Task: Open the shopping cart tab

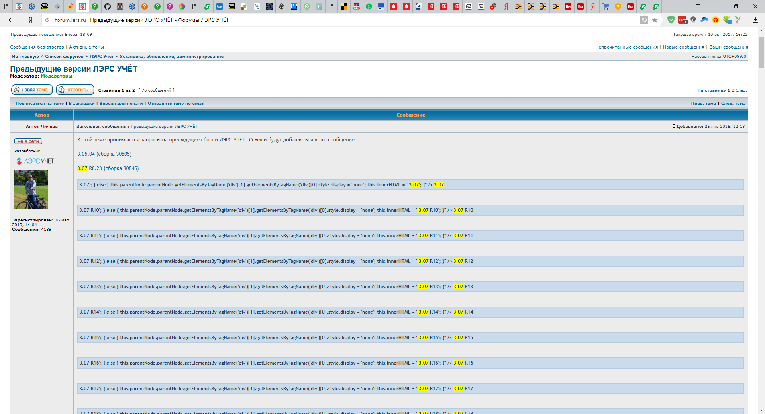Action: click(606, 6)
